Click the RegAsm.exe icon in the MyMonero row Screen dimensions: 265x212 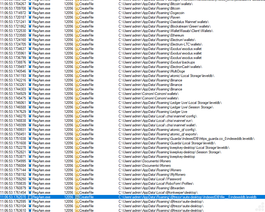tap(30, 175)
